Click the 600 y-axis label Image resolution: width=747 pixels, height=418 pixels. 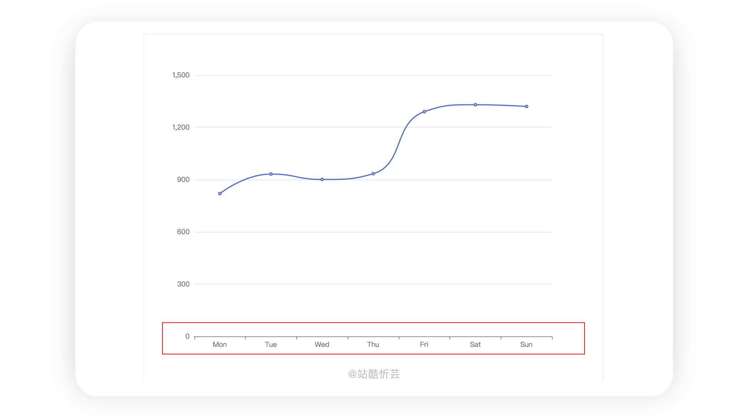(183, 232)
